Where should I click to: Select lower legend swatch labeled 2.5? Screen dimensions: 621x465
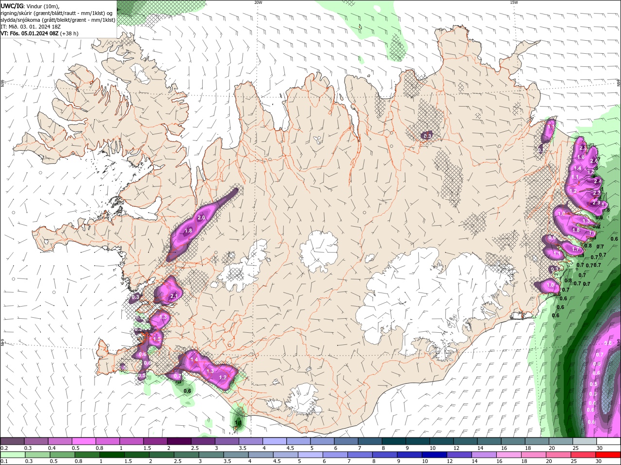(x=186, y=455)
